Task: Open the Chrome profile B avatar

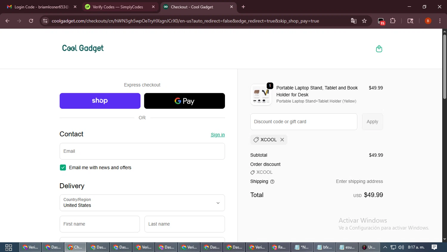Action: coord(428,21)
